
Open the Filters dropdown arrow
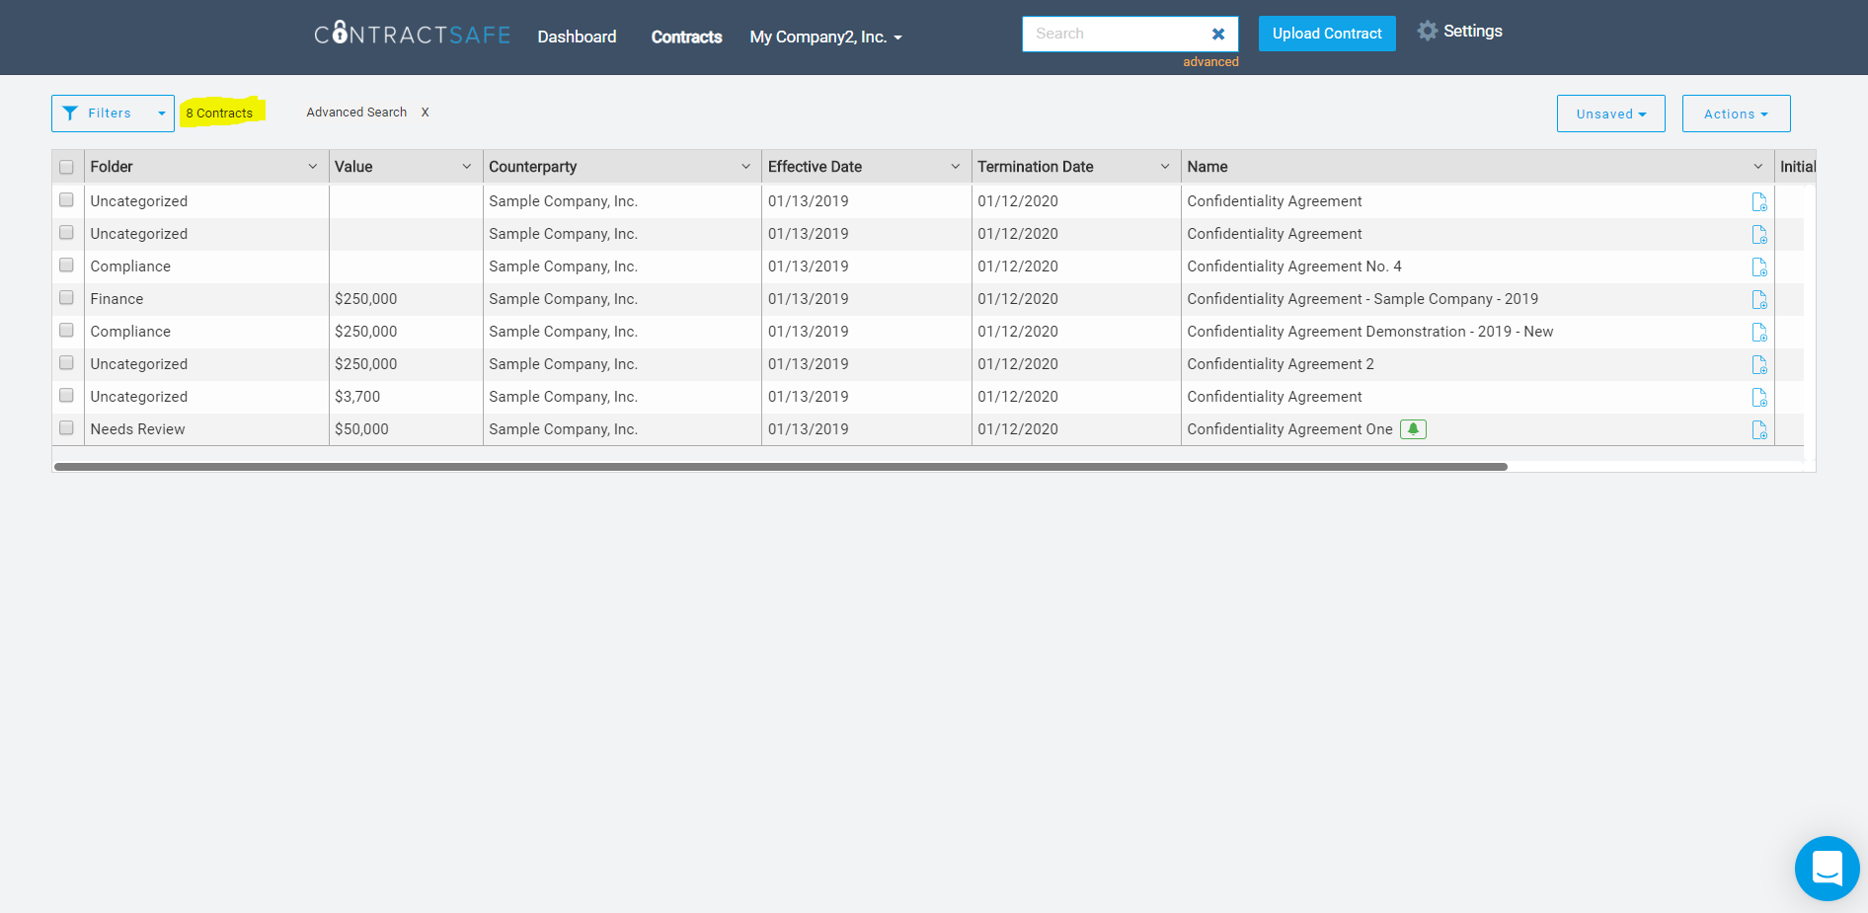(162, 114)
